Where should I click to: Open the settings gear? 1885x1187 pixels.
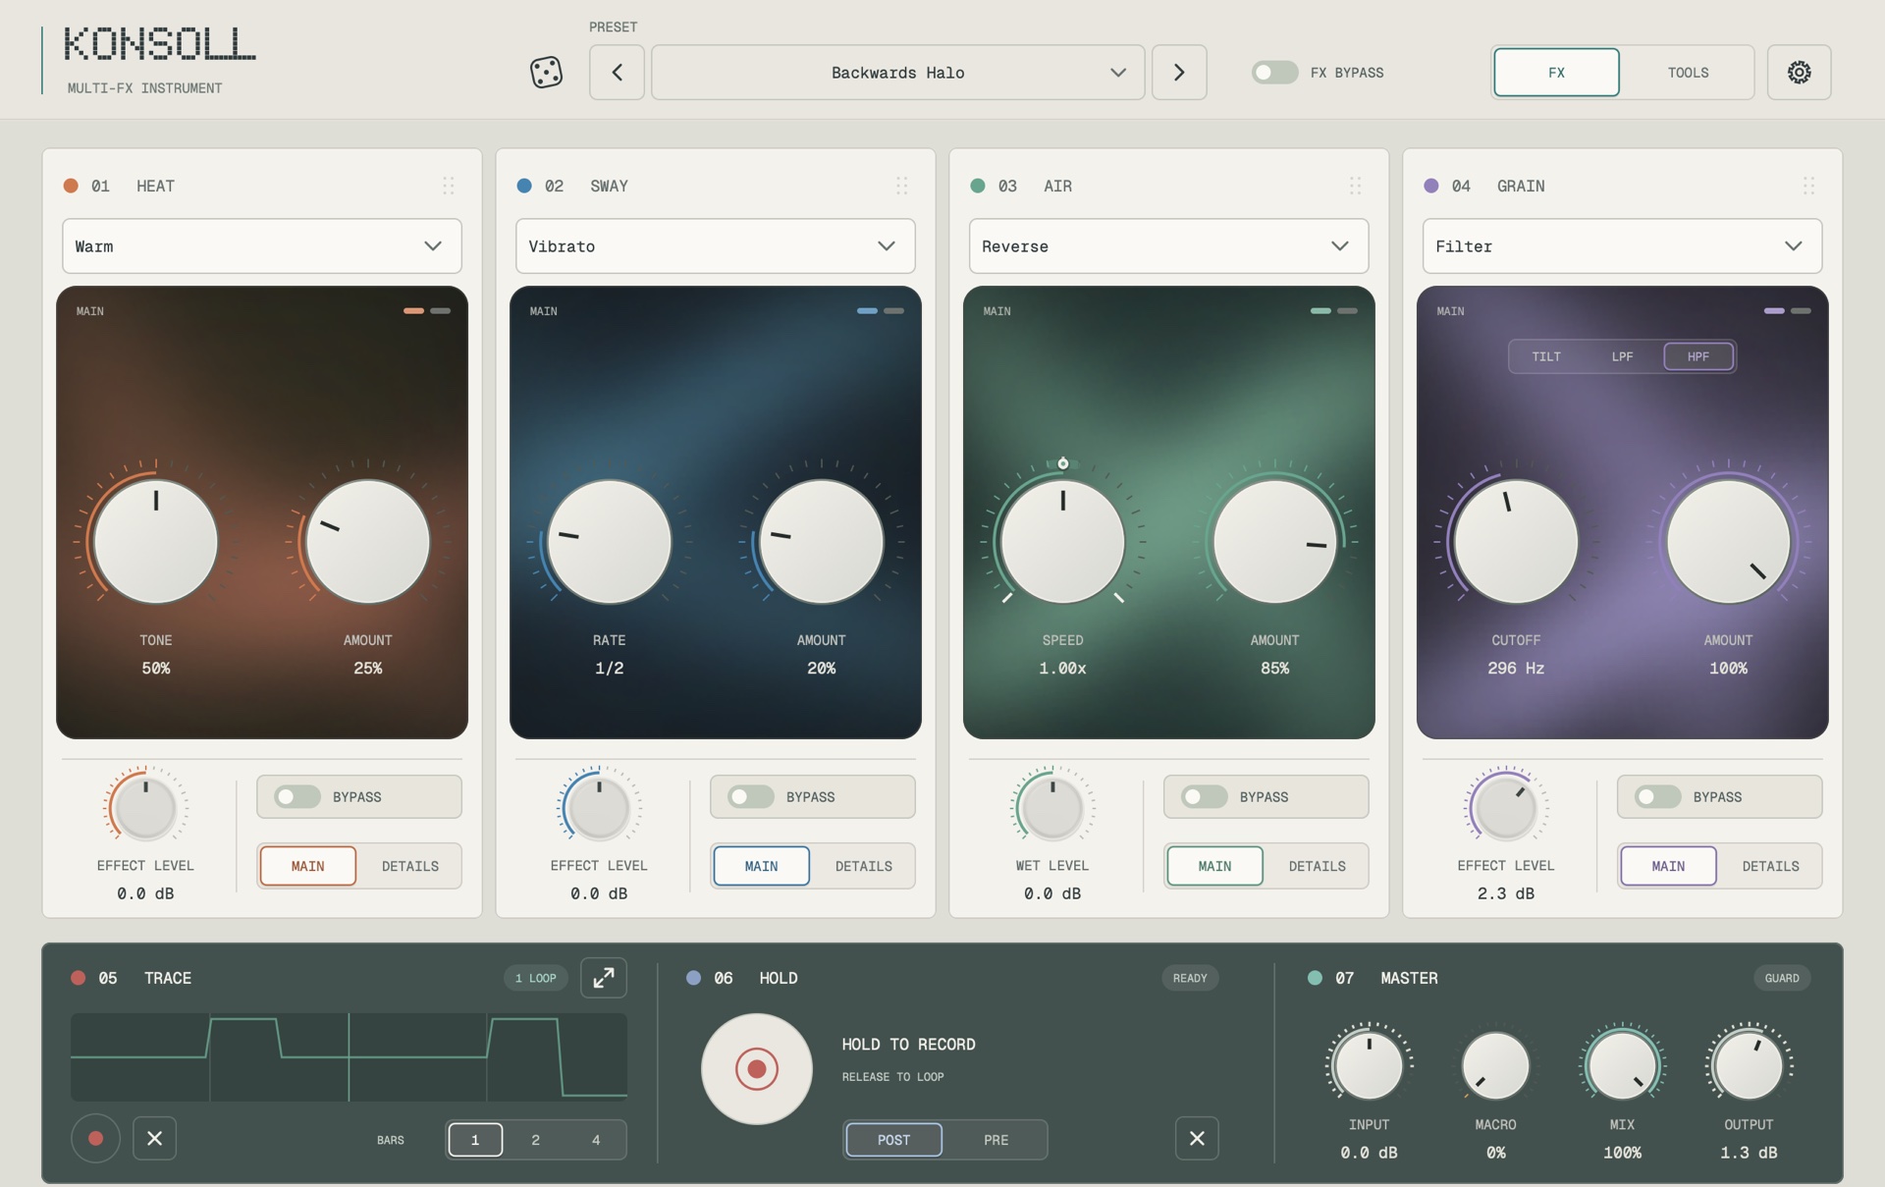click(1799, 72)
